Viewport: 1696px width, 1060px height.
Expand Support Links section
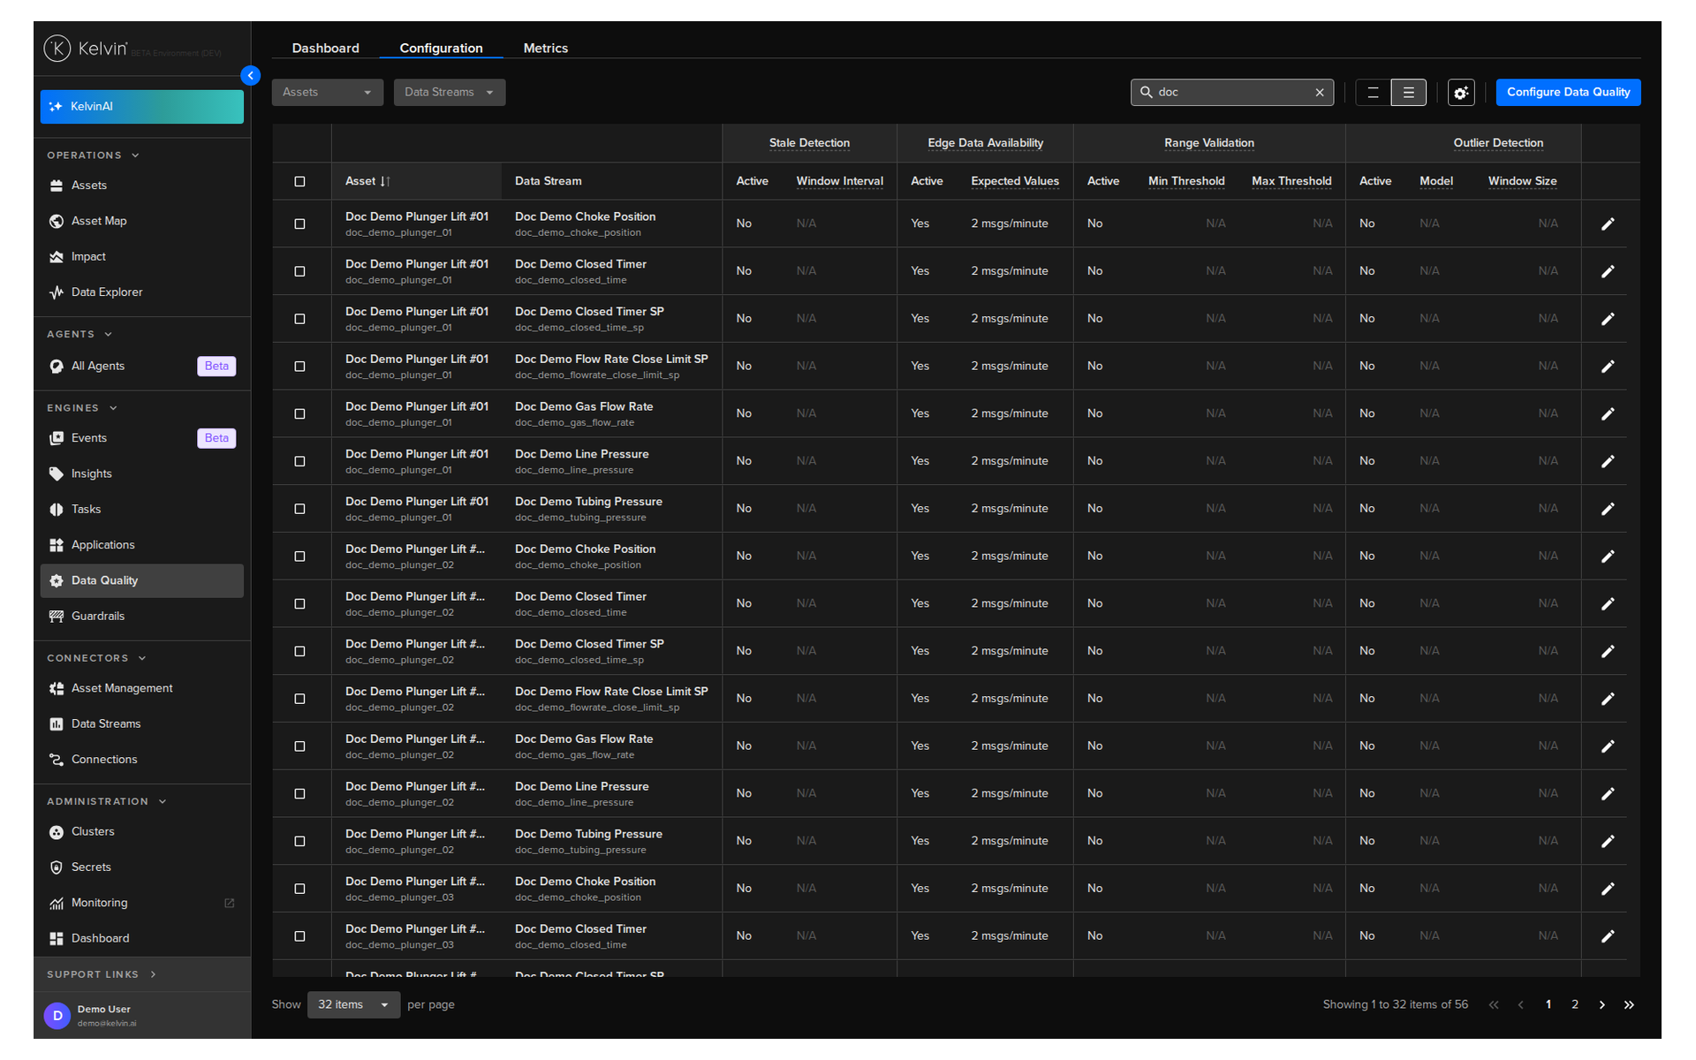pos(102,975)
